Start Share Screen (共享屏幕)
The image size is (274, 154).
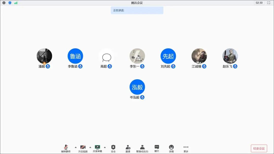[x=97, y=148]
